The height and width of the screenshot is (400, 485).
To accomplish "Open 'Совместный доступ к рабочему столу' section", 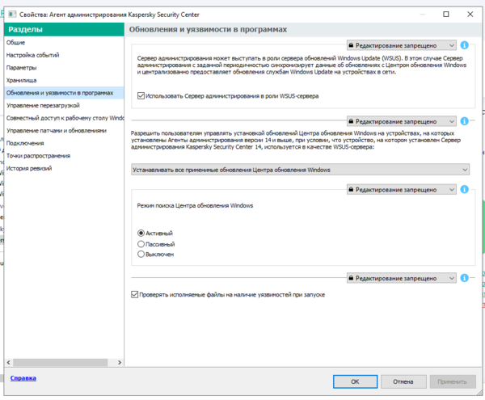I will pyautogui.click(x=65, y=118).
